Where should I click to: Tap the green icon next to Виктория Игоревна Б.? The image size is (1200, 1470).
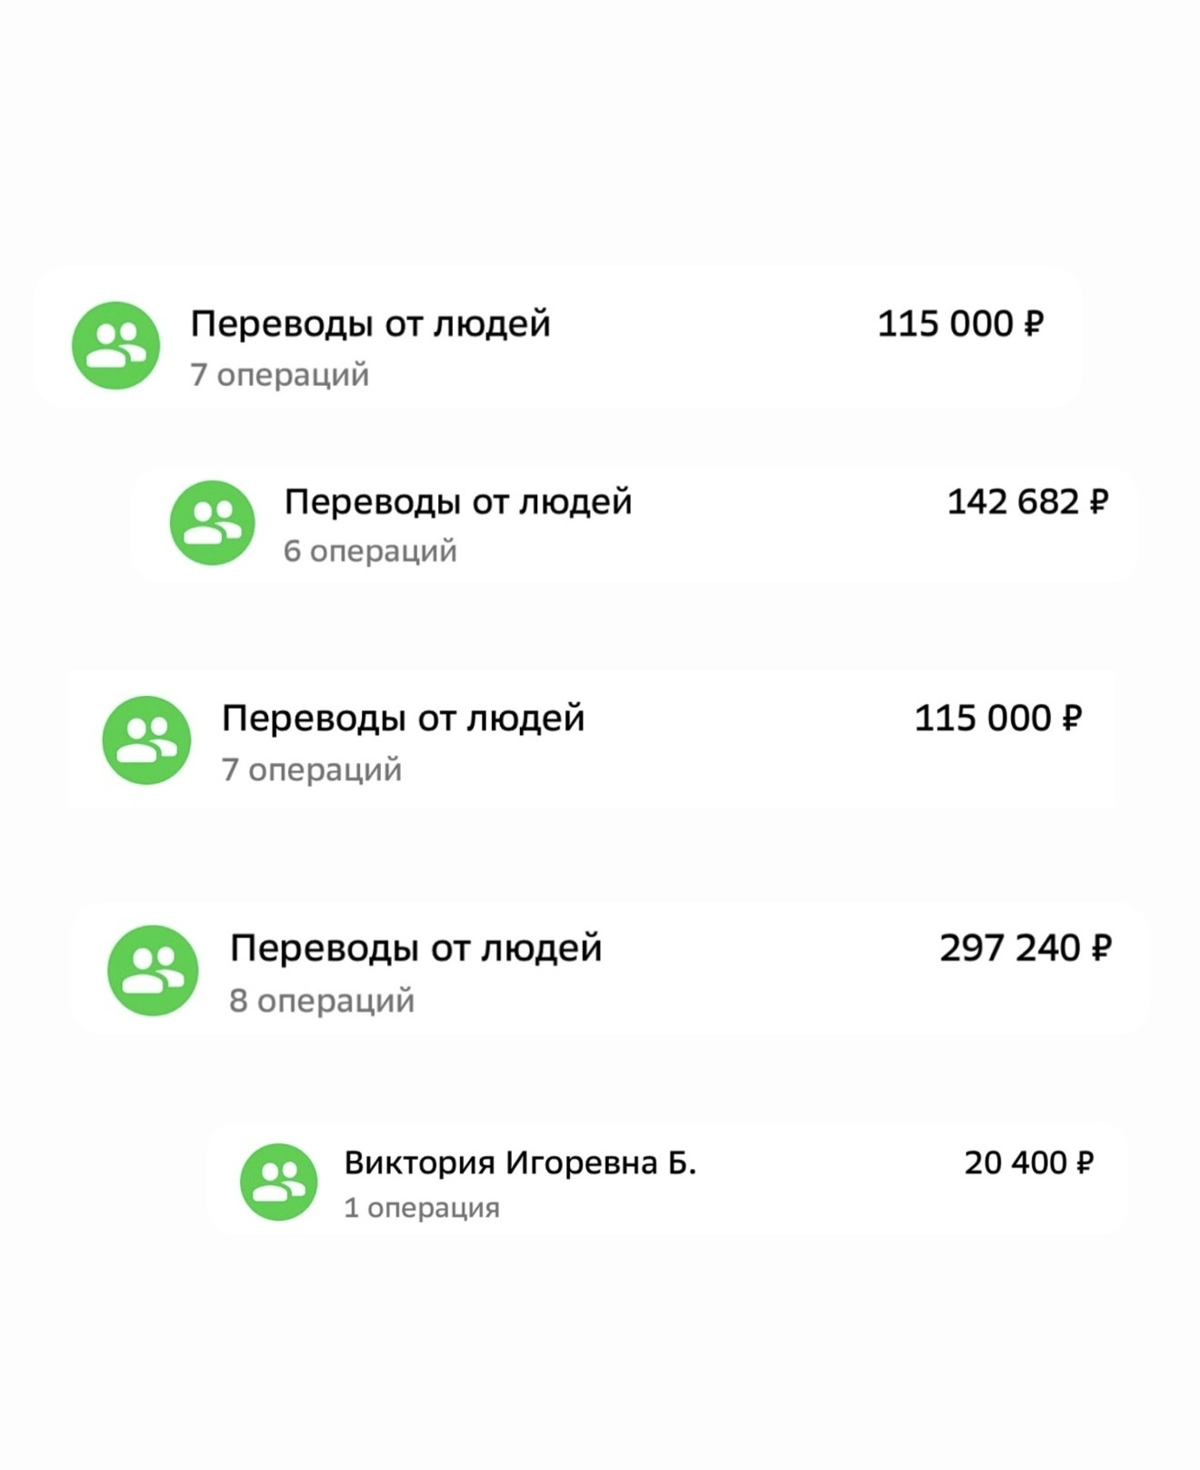[279, 1183]
